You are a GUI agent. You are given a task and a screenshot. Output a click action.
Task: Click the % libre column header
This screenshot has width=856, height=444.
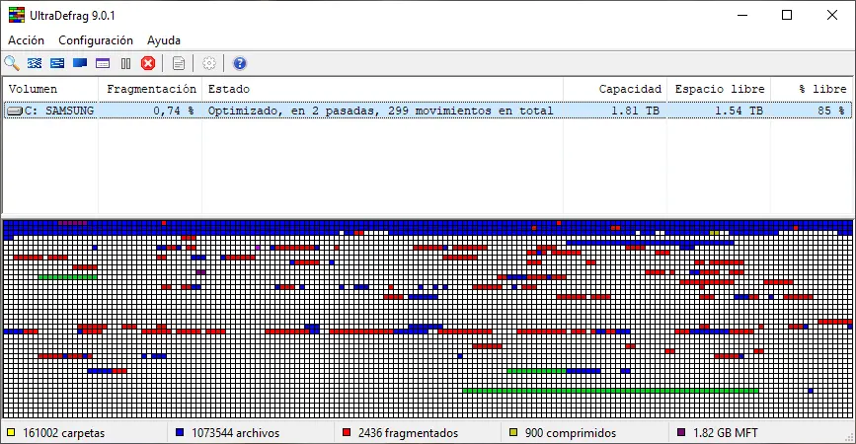coord(812,89)
